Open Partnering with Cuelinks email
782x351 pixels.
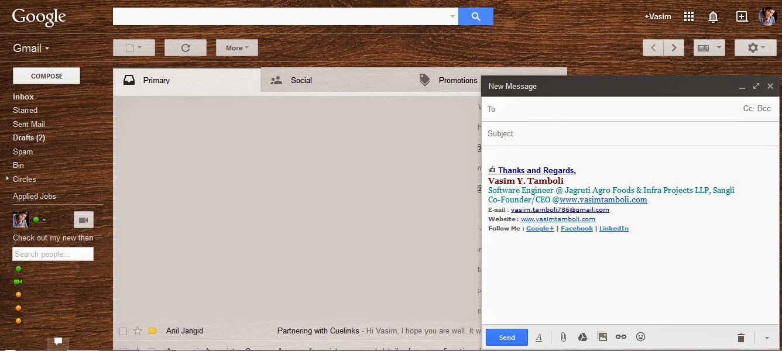[x=318, y=331]
